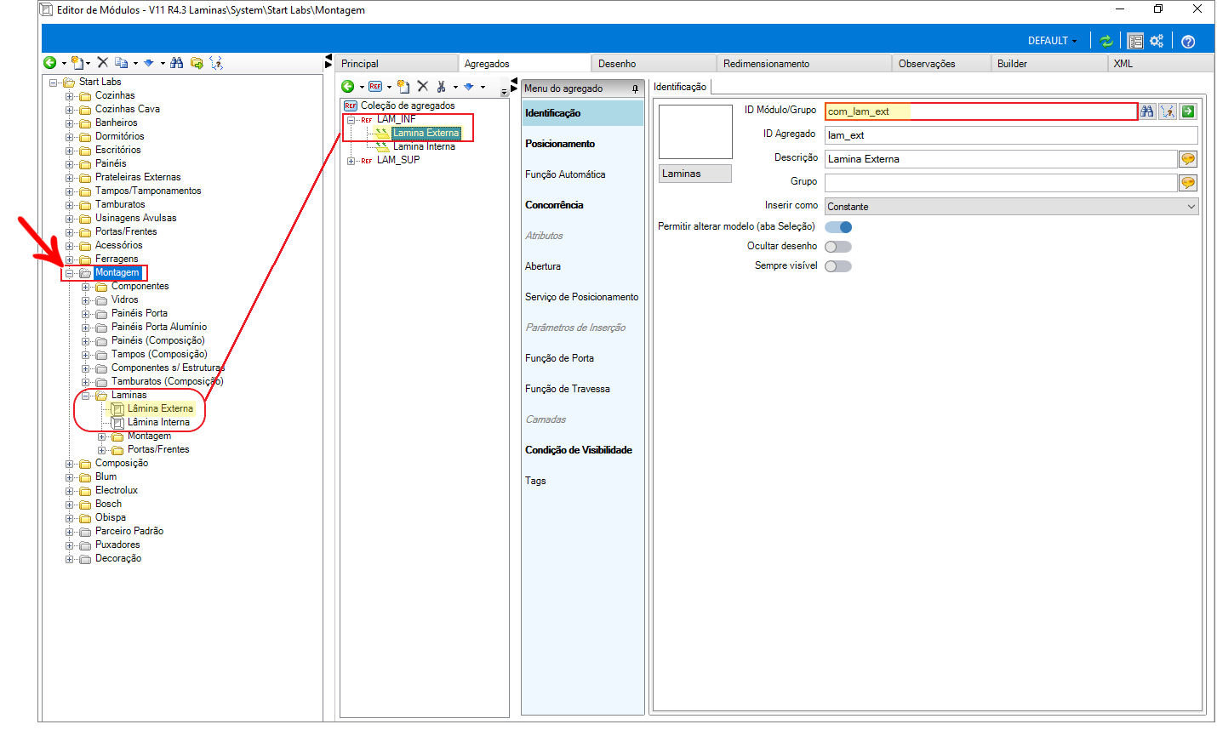Image resolution: width=1217 pixels, height=730 pixels.
Task: Click the locate question-mark icon in the module tree toolbar
Action: pos(216,63)
